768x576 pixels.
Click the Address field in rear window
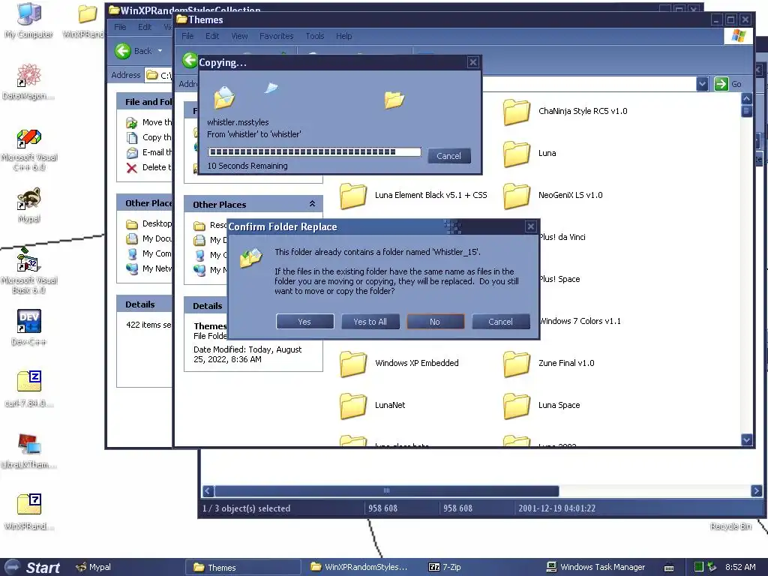tap(159, 76)
